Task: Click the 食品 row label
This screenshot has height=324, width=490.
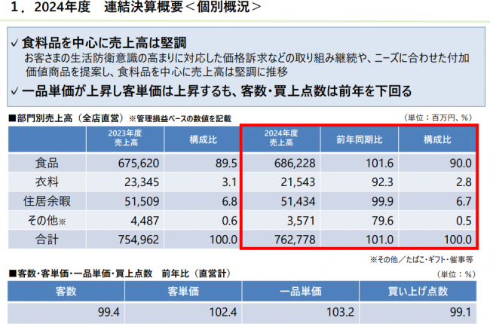Action: point(47,163)
